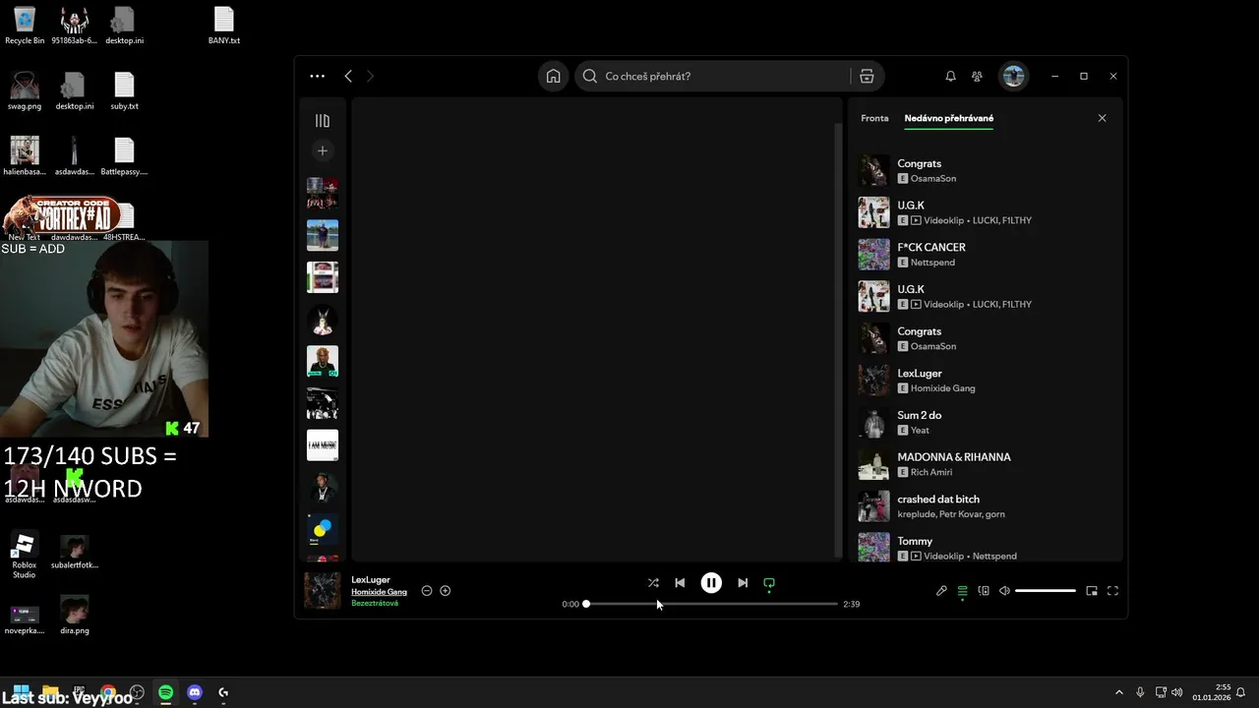
Task: Close the queue side panel
Action: 1102,118
